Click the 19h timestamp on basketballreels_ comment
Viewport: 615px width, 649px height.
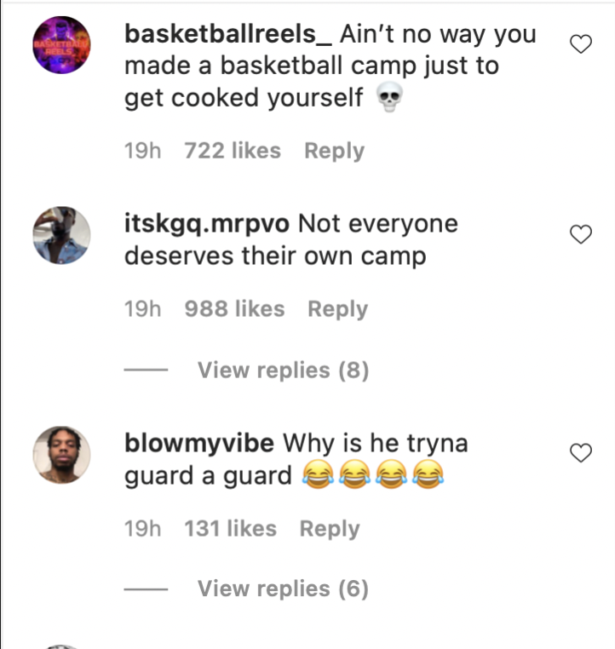(143, 150)
